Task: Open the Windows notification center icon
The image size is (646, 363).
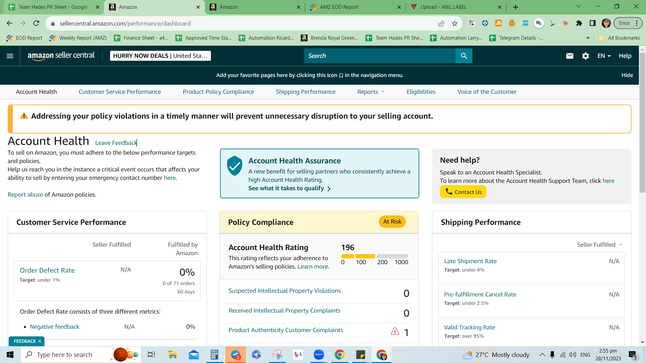Action: pyautogui.click(x=633, y=355)
